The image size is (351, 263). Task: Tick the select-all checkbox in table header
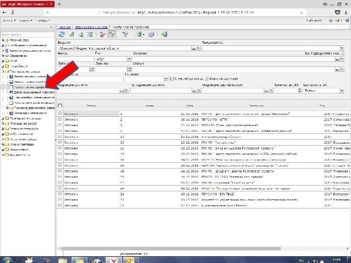(x=60, y=105)
